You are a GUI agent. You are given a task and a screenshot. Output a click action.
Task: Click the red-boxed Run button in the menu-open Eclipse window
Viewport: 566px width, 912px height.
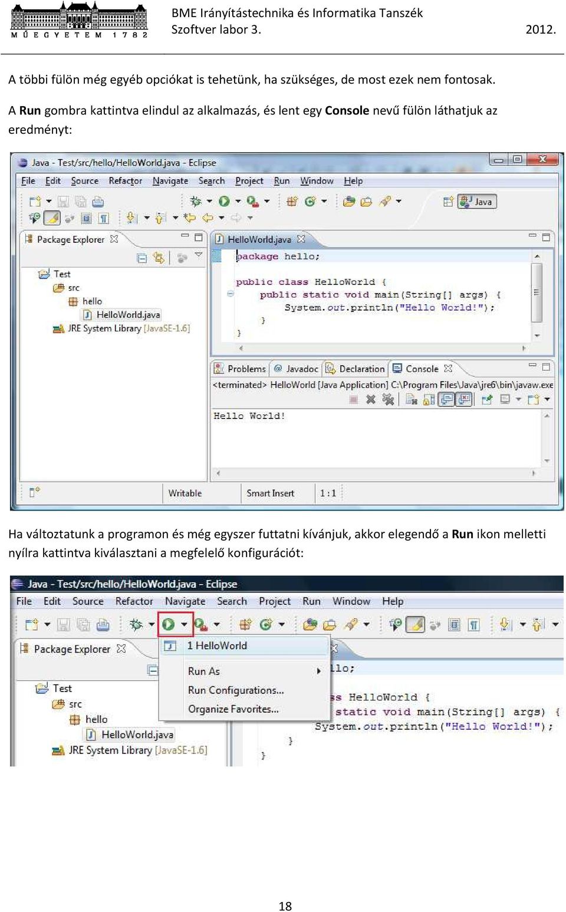click(169, 624)
